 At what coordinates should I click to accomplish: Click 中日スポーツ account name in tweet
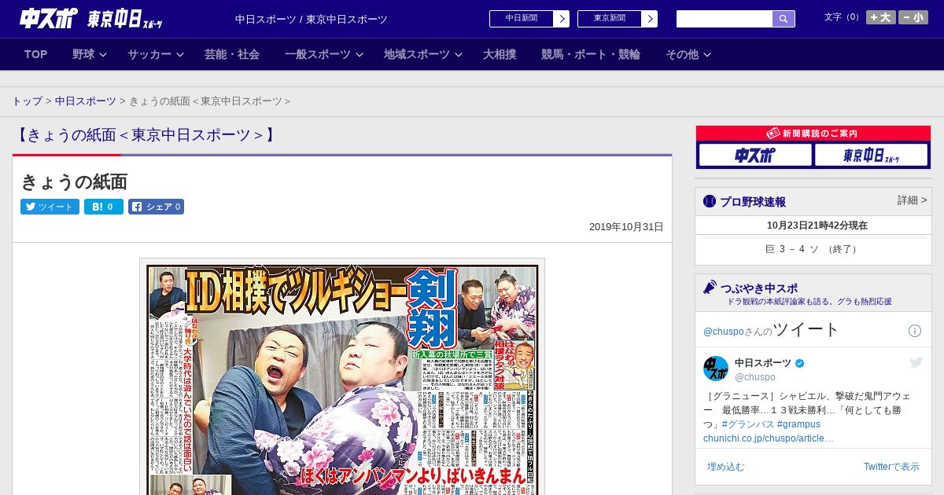tap(763, 363)
